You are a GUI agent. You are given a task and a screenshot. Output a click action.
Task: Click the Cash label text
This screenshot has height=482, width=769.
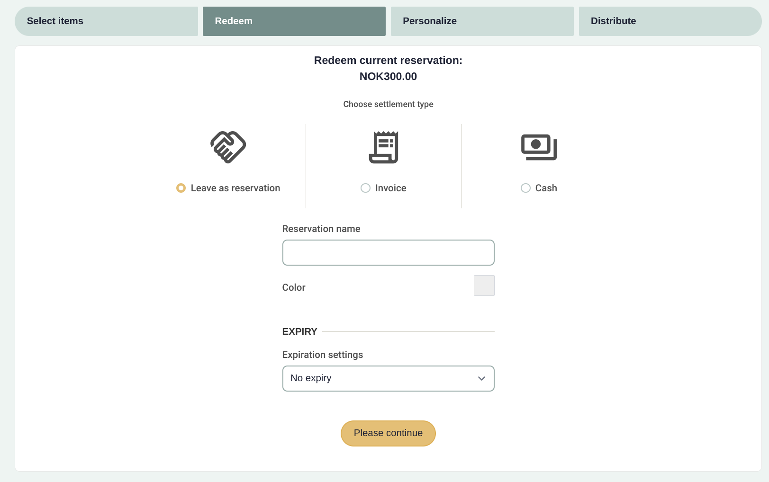click(546, 188)
